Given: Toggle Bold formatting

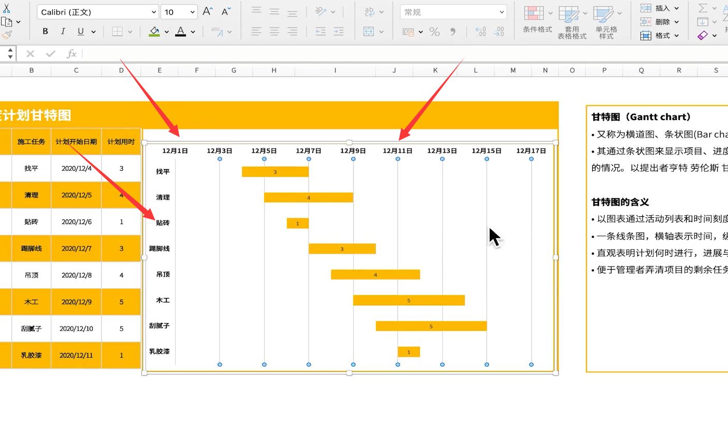Looking at the screenshot, I should 46,32.
